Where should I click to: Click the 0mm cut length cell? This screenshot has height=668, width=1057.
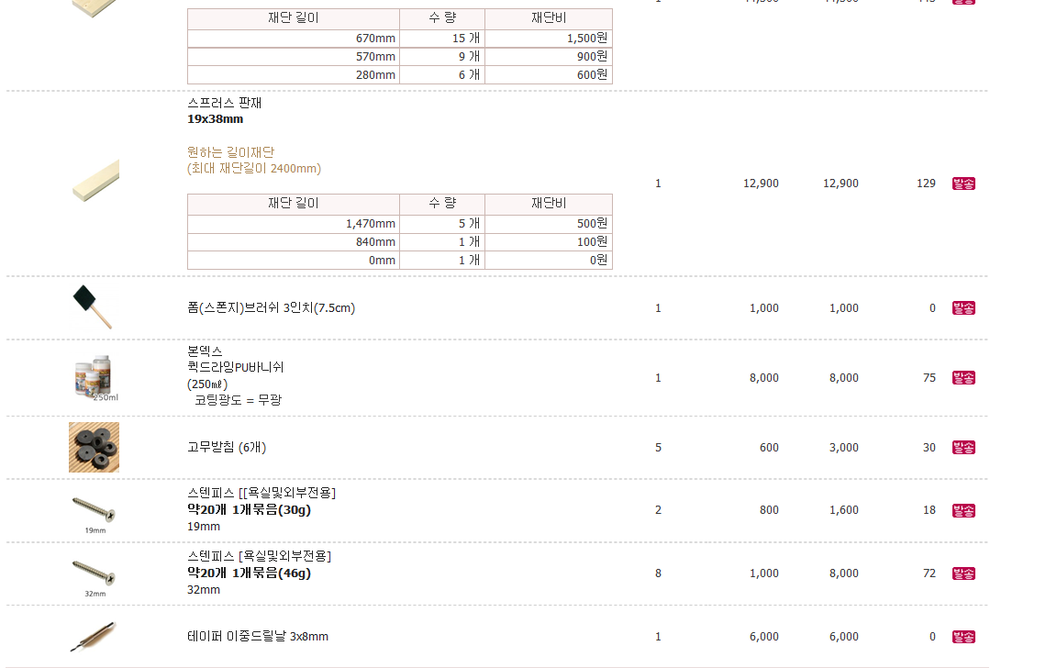294,261
